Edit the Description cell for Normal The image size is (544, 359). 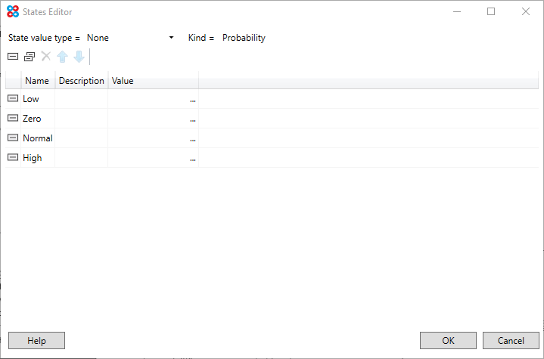coord(81,138)
